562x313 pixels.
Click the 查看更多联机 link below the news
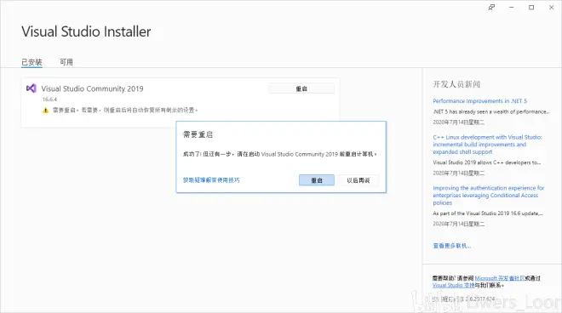(x=451, y=246)
